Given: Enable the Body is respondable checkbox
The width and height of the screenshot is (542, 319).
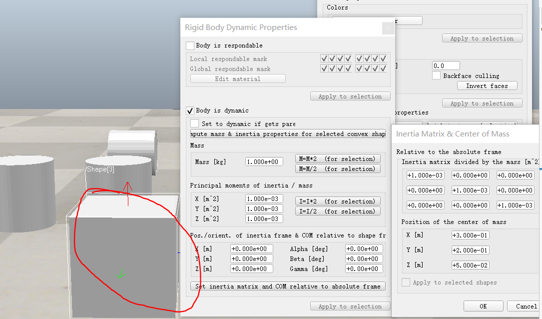Looking at the screenshot, I should tap(190, 45).
